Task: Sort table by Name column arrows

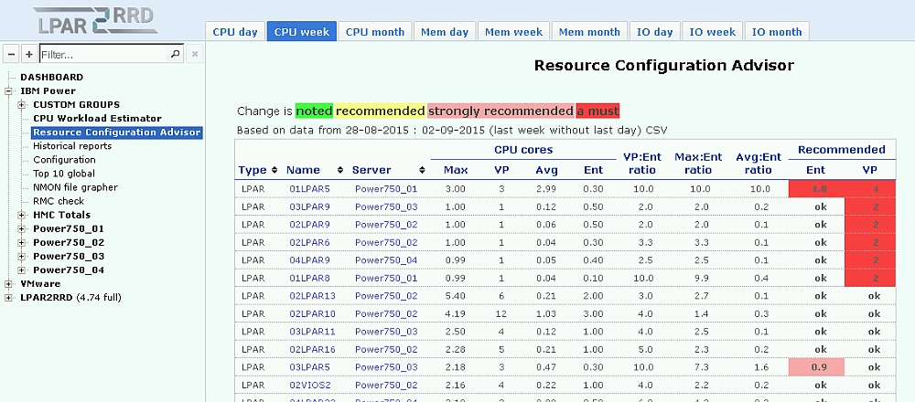Action: pyautogui.click(x=340, y=170)
